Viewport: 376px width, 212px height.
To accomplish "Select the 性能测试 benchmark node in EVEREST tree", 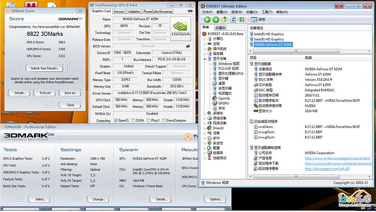I will [219, 158].
